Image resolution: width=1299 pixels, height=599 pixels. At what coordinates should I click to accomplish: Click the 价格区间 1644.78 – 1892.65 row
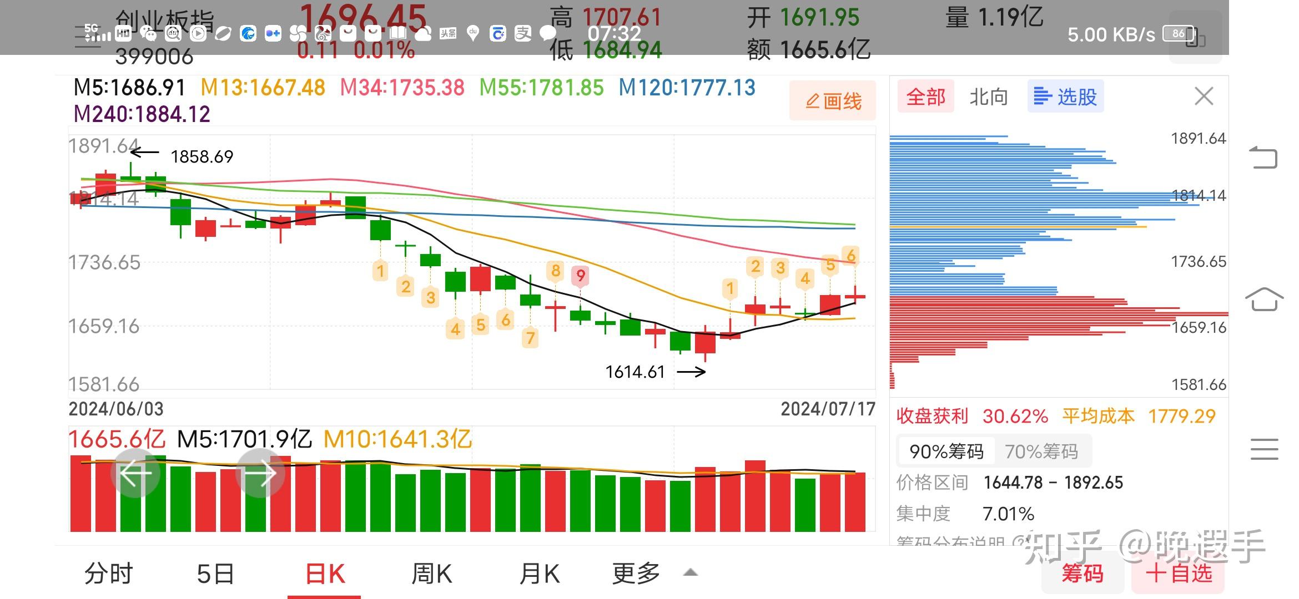click(x=1010, y=483)
